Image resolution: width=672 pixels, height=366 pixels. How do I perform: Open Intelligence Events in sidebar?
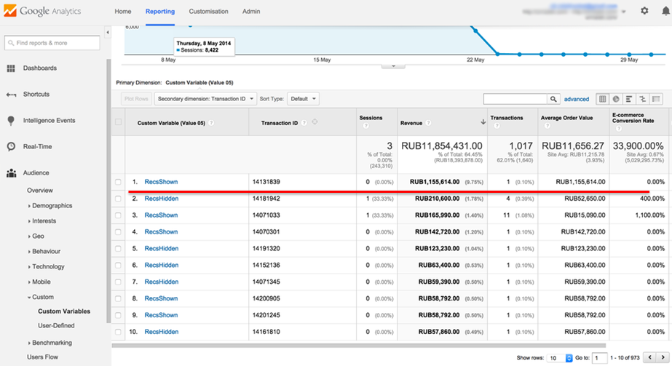point(49,120)
